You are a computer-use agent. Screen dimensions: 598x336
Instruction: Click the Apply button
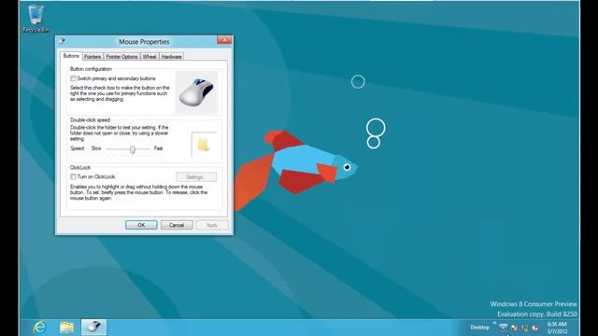click(212, 225)
